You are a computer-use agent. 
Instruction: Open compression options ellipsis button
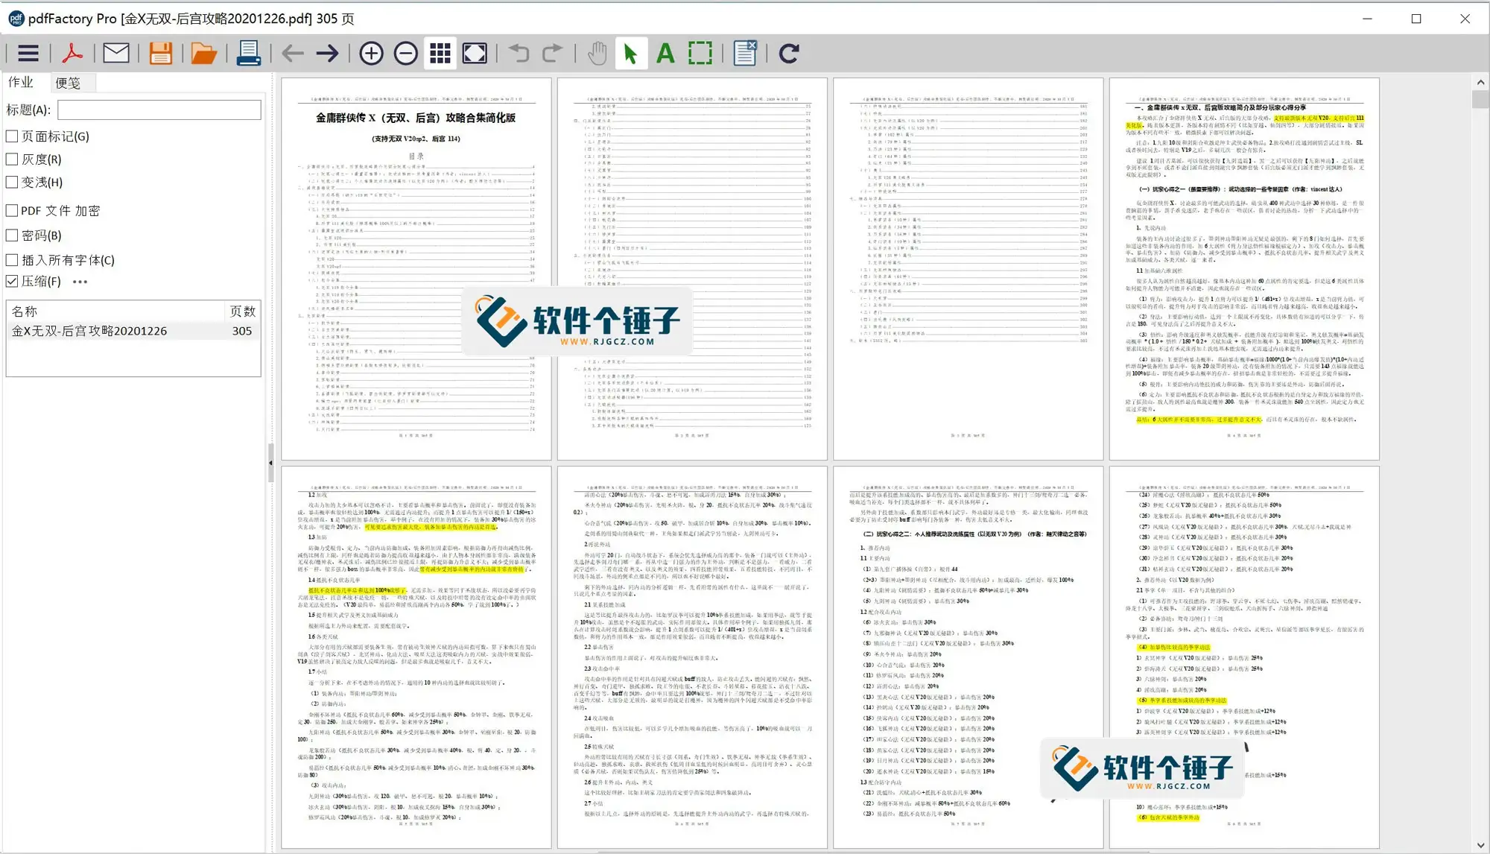pos(80,282)
